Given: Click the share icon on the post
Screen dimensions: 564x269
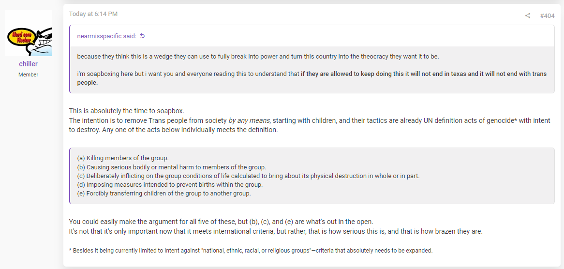Looking at the screenshot, I should point(527,15).
